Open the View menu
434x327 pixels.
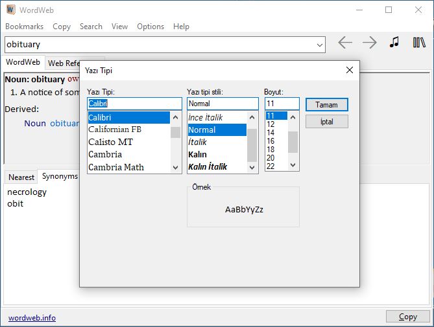click(x=119, y=27)
